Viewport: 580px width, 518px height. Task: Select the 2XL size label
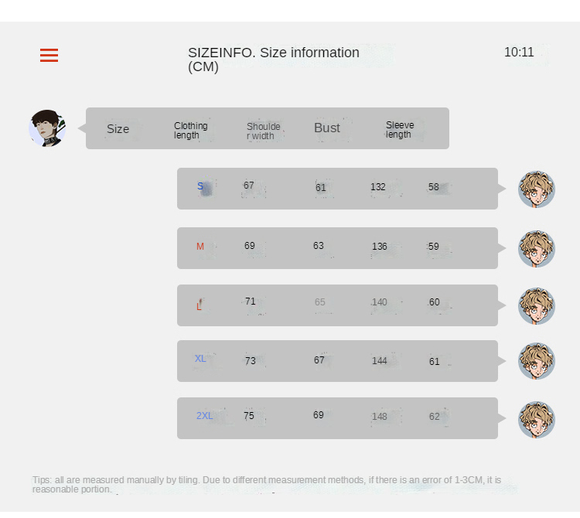pyautogui.click(x=204, y=416)
